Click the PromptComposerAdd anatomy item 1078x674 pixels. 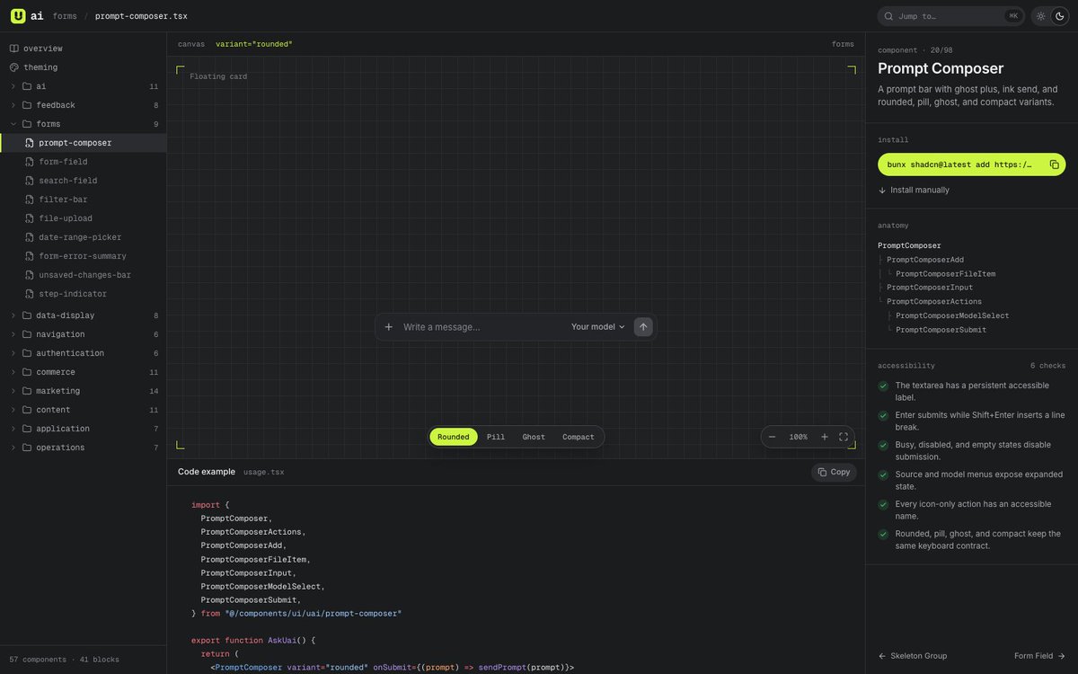pos(925,260)
